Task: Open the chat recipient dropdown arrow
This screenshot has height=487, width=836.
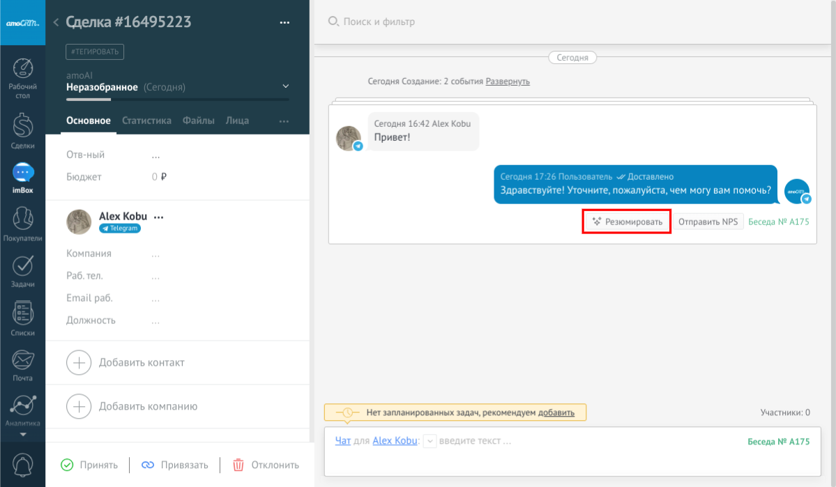Action: pyautogui.click(x=430, y=441)
